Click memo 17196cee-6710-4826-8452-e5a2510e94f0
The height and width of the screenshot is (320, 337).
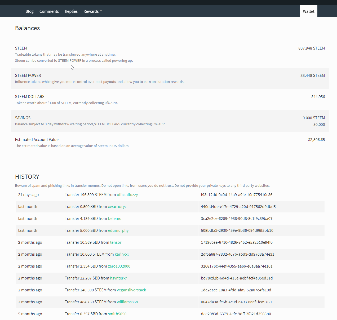click(x=237, y=242)
